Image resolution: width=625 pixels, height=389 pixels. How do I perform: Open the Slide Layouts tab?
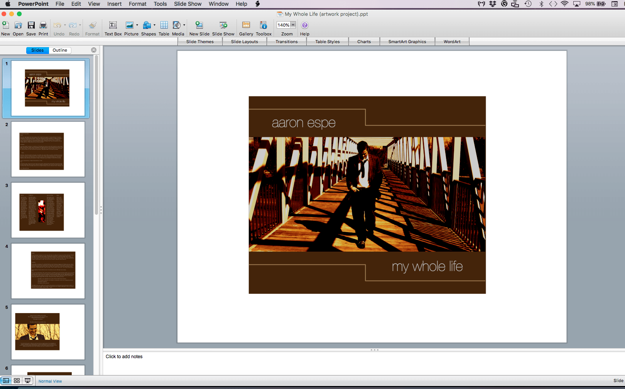pos(245,42)
